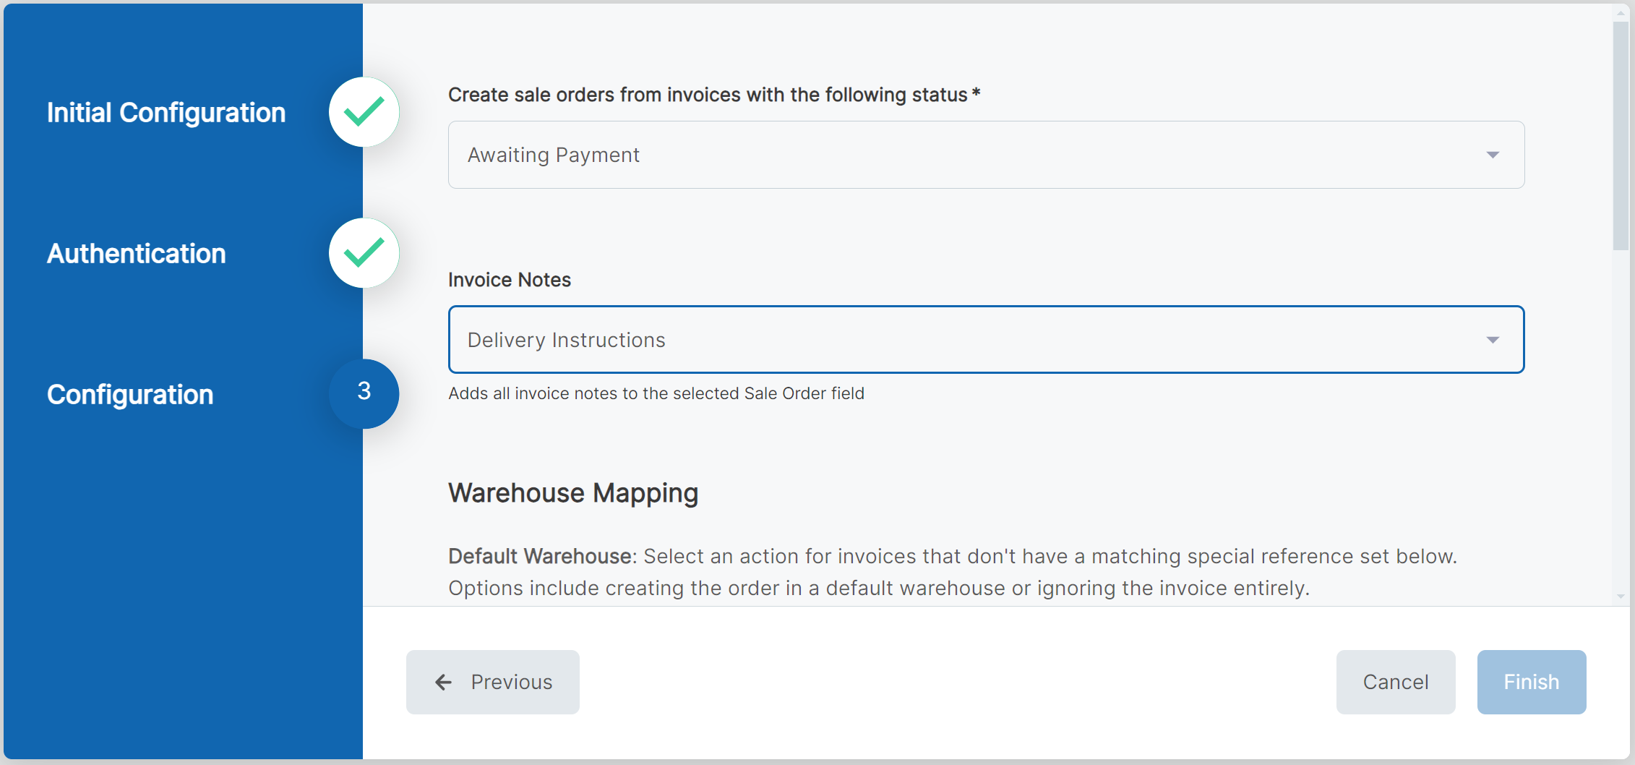Click the step 3 badge next to Configuration
This screenshot has height=765, width=1635.
coord(364,393)
